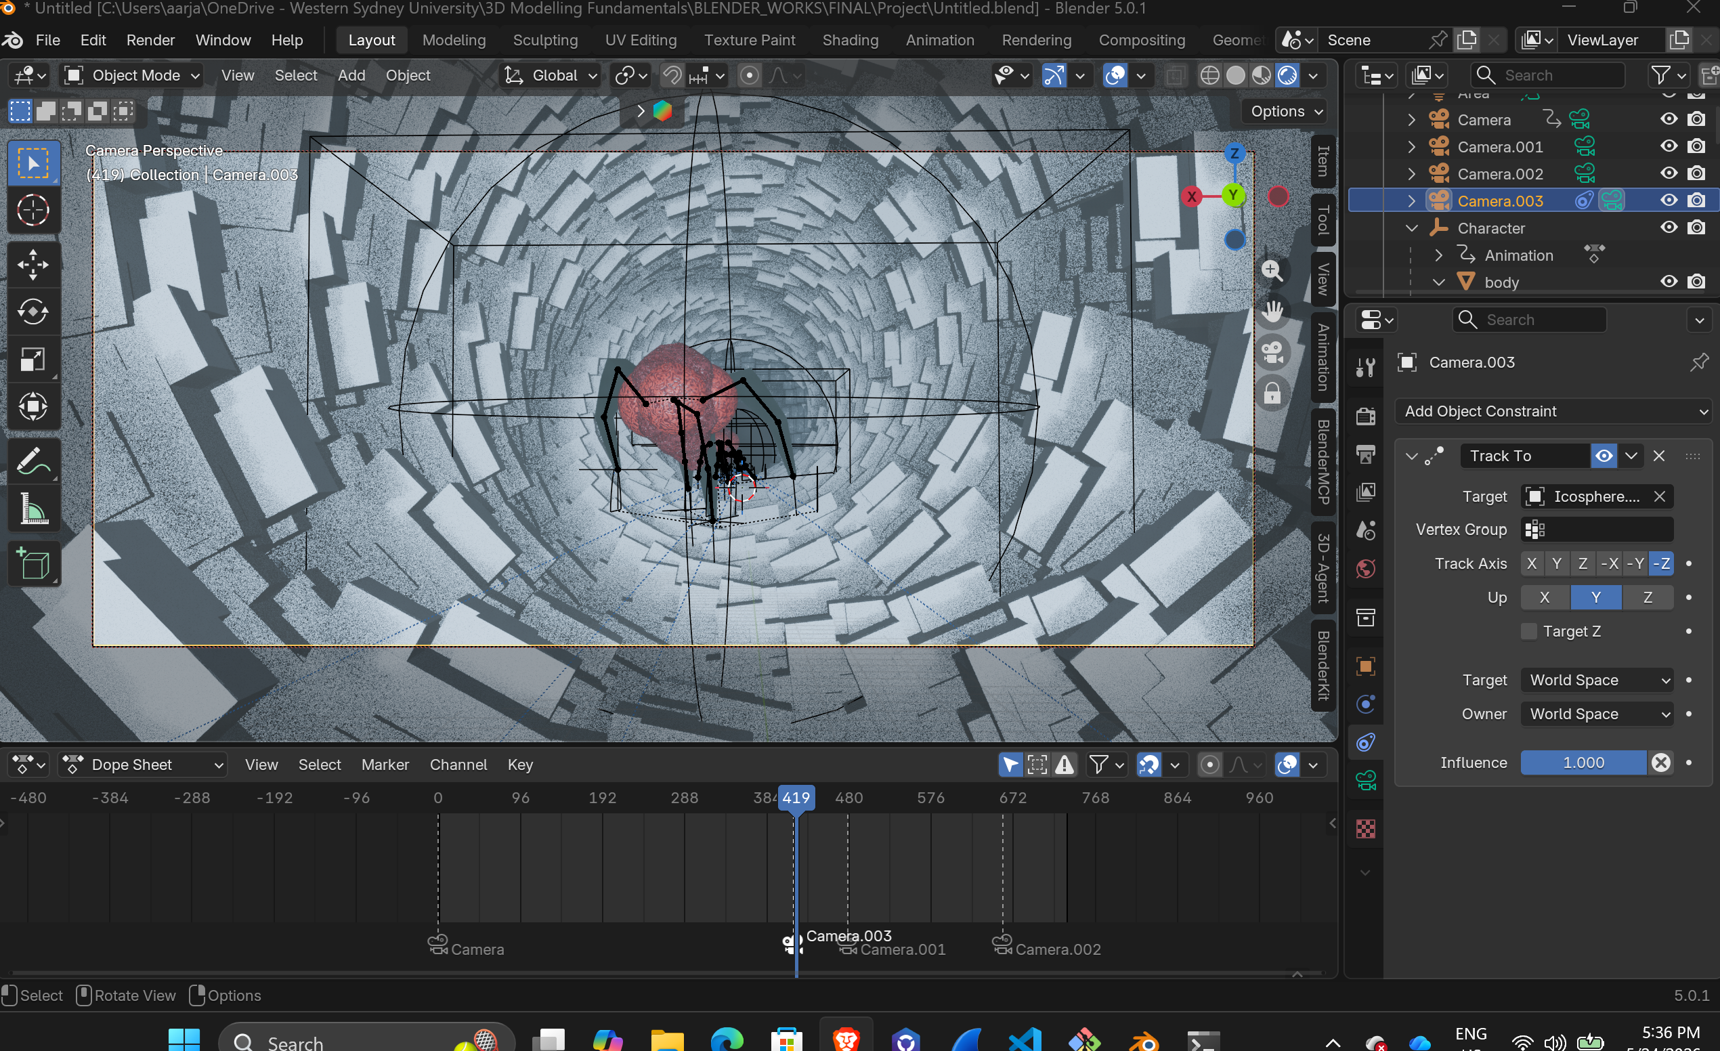Toggle Track To constraint viewport visibility
Screen dimensions: 1720x1051
1604,456
